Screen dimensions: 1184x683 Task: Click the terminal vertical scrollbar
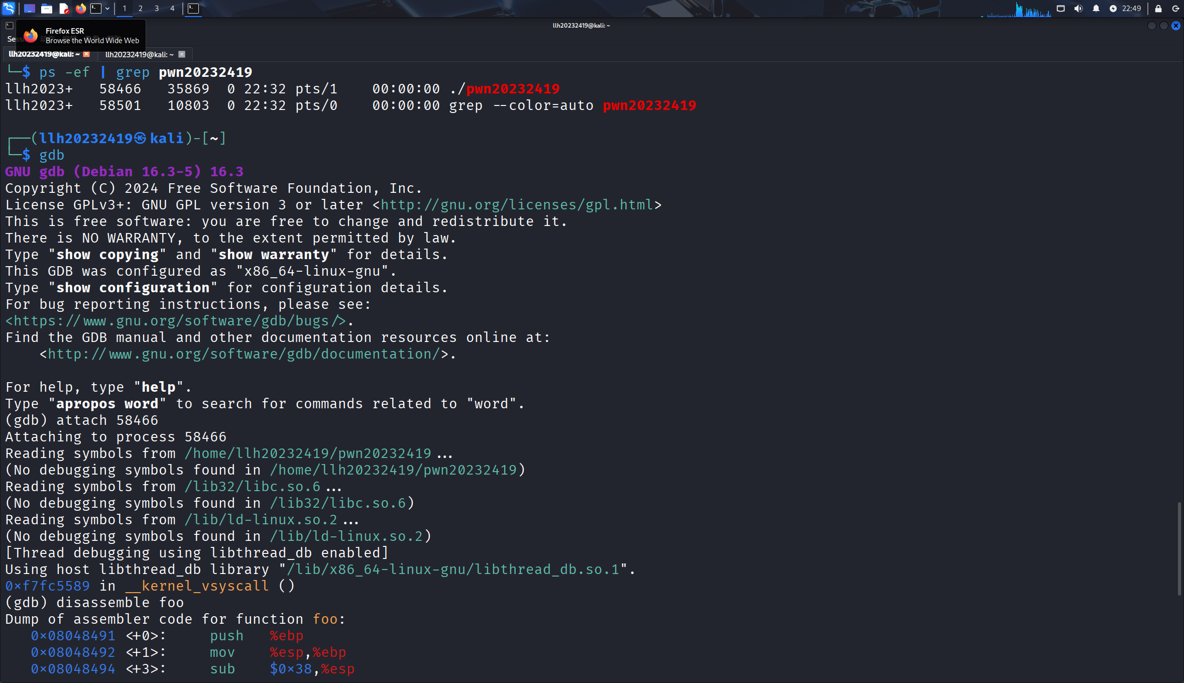point(1179,547)
